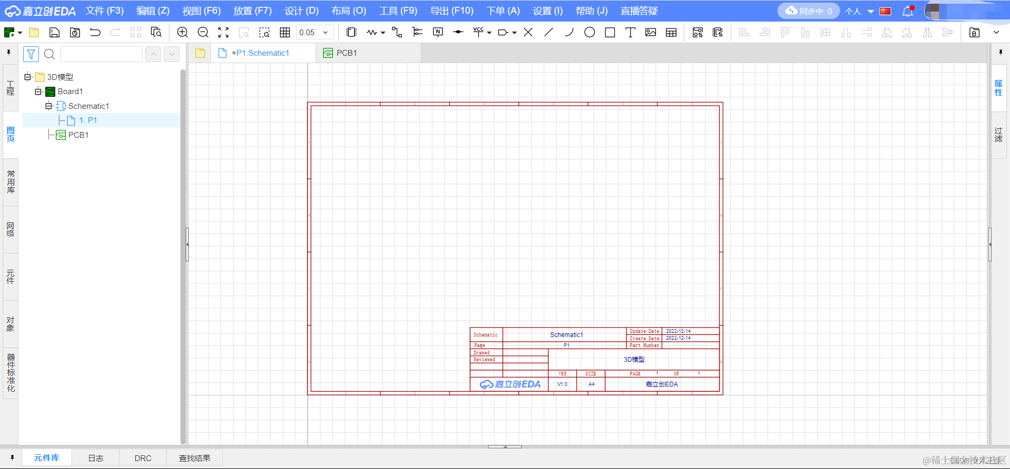Toggle the filter funnel in project panel
Image resolution: width=1010 pixels, height=469 pixels.
click(x=31, y=54)
